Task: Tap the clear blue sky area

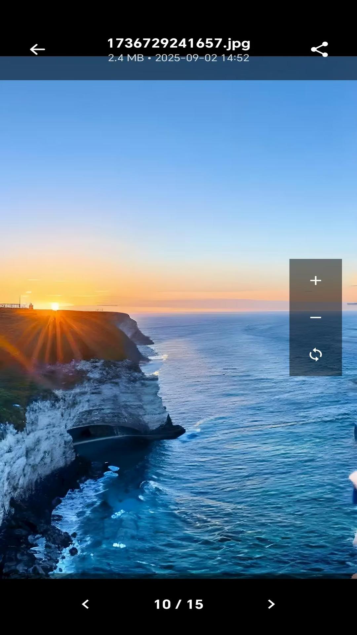Action: coord(178,149)
